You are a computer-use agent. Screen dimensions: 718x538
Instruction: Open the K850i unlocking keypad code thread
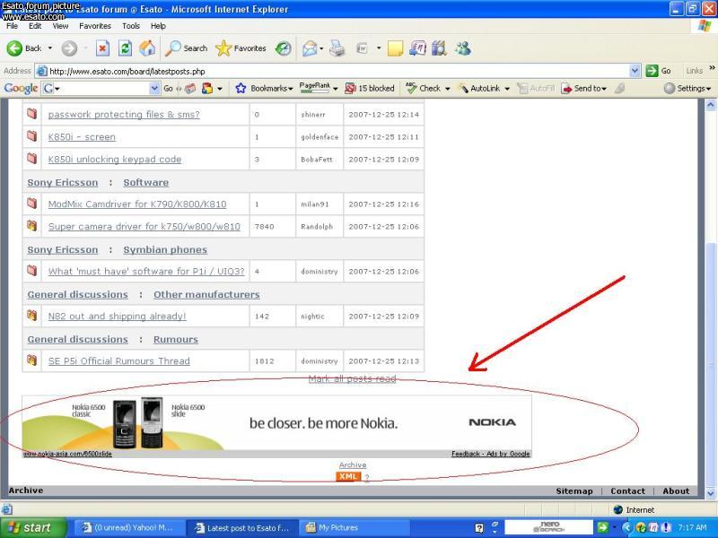[x=115, y=160]
